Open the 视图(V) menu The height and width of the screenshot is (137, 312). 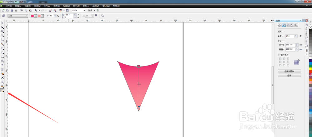point(28,6)
